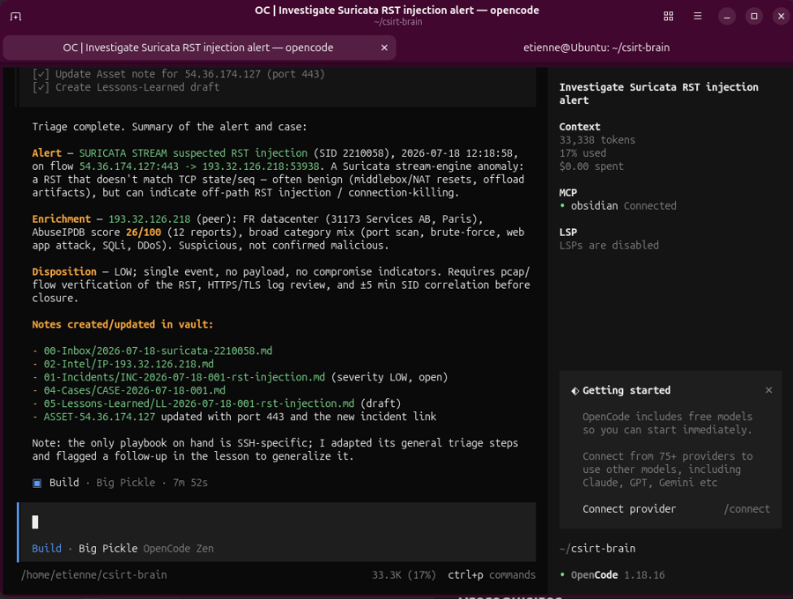Click Triage complete summary line

[169, 127]
